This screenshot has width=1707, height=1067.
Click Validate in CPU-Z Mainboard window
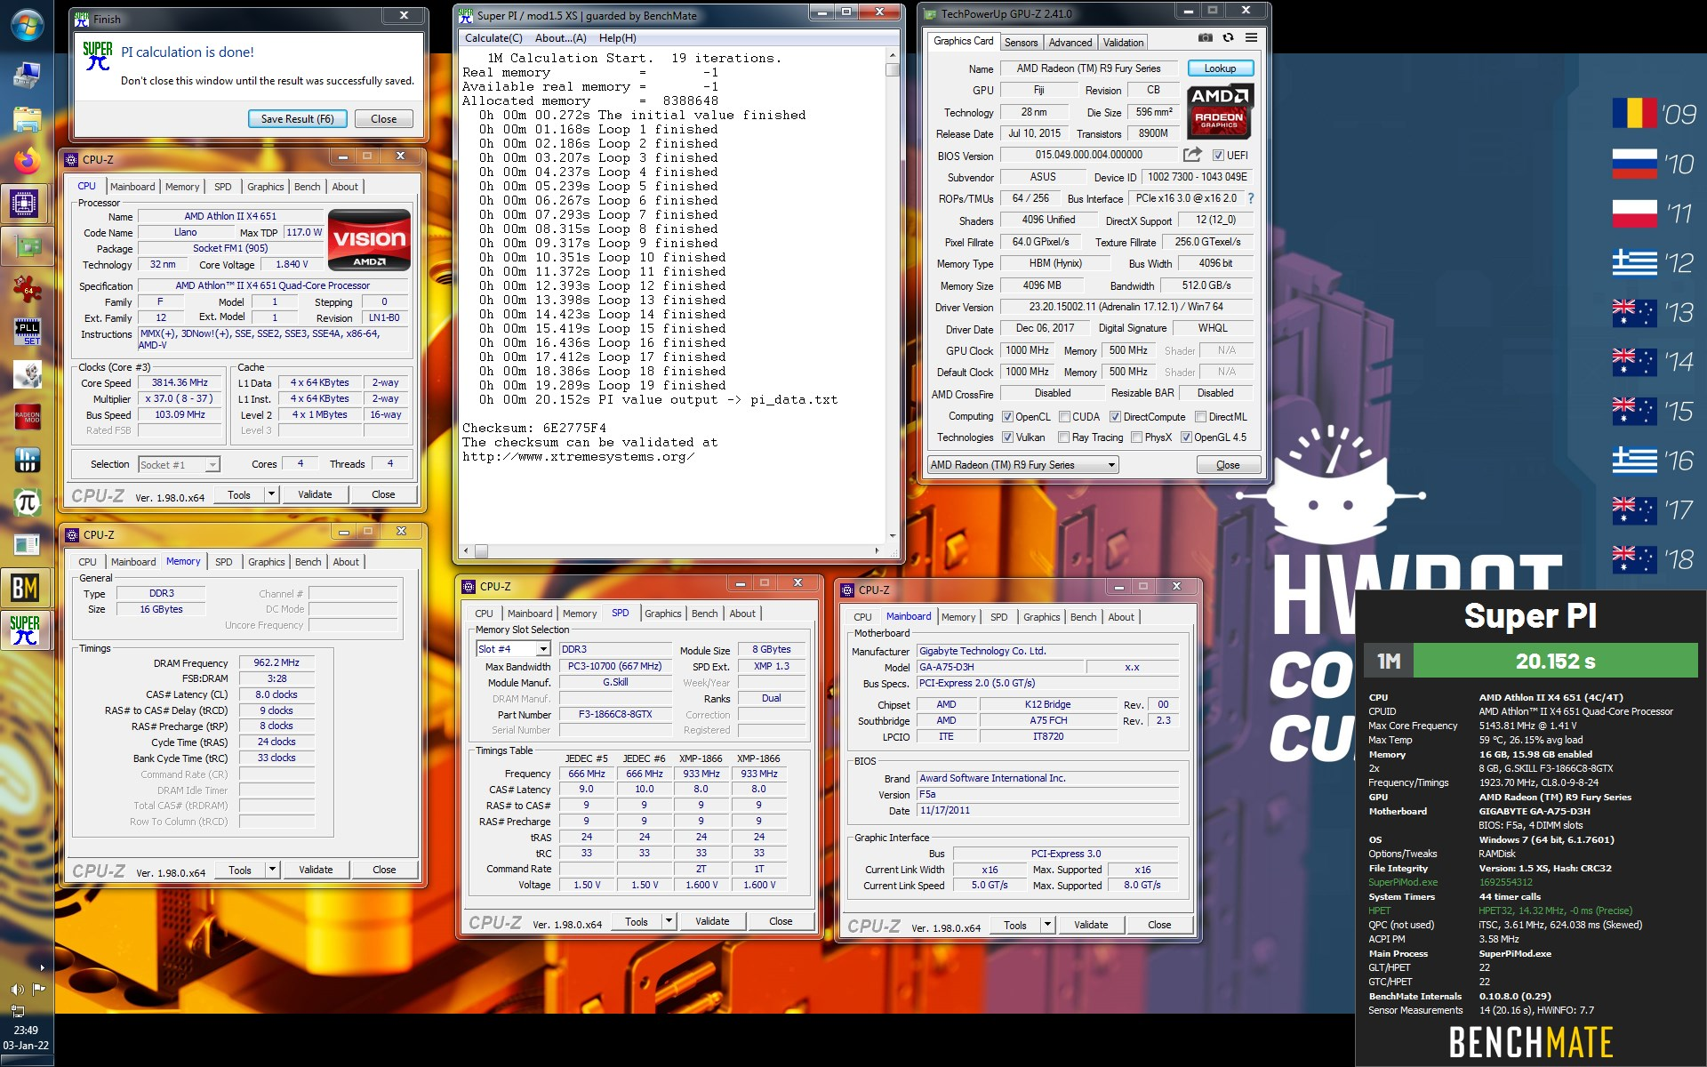pos(1091,925)
